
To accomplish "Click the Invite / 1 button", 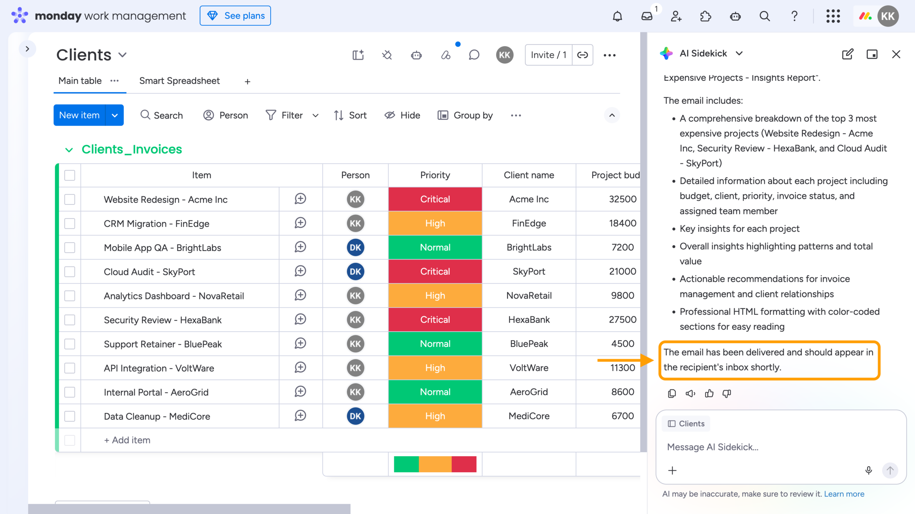I will tap(549, 55).
